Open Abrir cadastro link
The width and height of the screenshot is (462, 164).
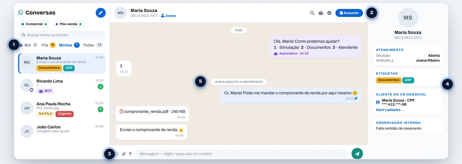pyautogui.click(x=390, y=110)
